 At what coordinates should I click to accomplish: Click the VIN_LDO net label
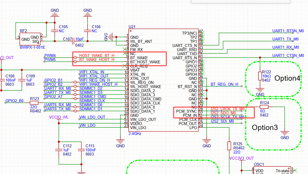pos(87,125)
